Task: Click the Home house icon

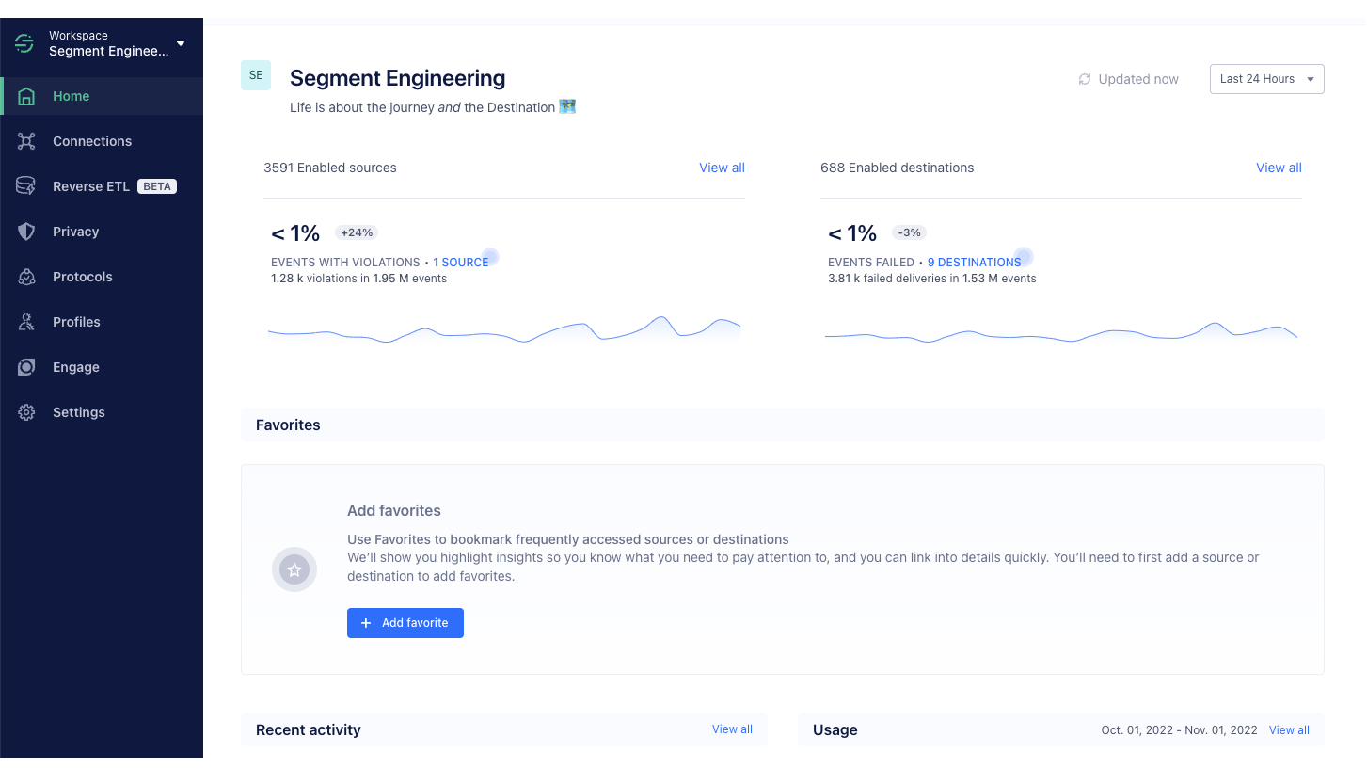Action: 26,96
